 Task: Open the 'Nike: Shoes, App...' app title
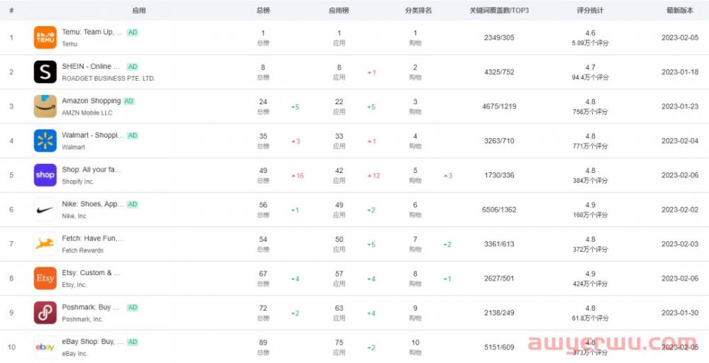click(x=93, y=204)
